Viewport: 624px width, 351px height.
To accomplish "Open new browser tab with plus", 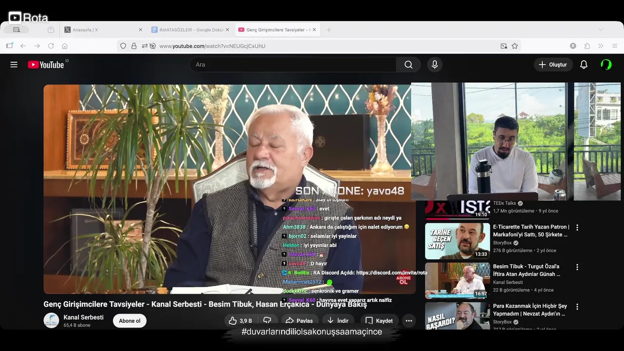I will point(329,30).
